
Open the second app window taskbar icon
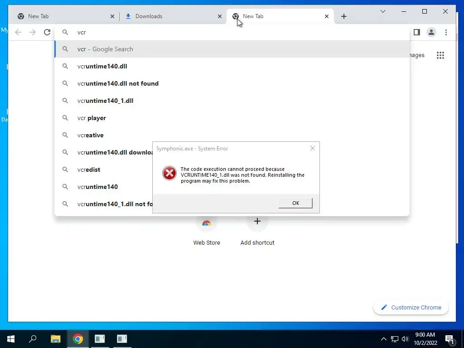click(122, 339)
